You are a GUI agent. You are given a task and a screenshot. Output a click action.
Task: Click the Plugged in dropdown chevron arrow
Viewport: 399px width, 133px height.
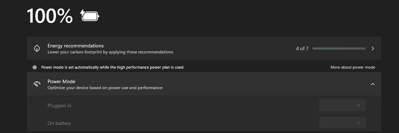[x=359, y=105]
